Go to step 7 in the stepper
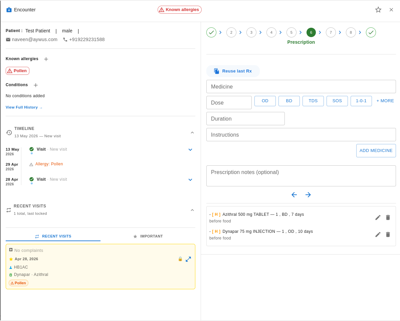 click(x=331, y=32)
